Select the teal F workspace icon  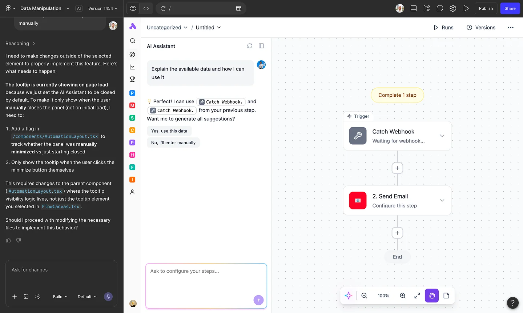[132, 167]
